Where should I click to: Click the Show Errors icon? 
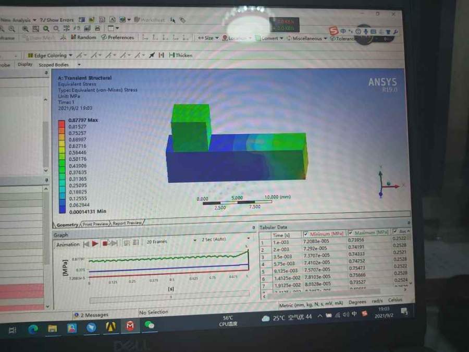pyautogui.click(x=57, y=20)
